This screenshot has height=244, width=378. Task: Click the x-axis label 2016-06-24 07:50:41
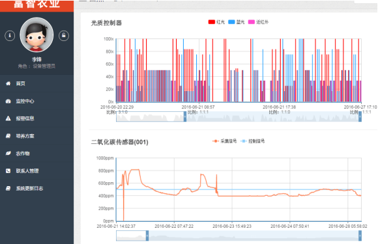tap(290, 226)
